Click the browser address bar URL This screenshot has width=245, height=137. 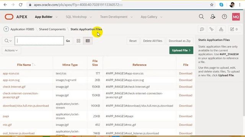[x=78, y=5]
